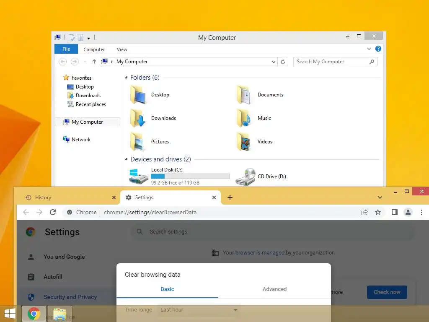Select My Computer in navigation pane
This screenshot has height=322, width=429.
tap(88, 122)
